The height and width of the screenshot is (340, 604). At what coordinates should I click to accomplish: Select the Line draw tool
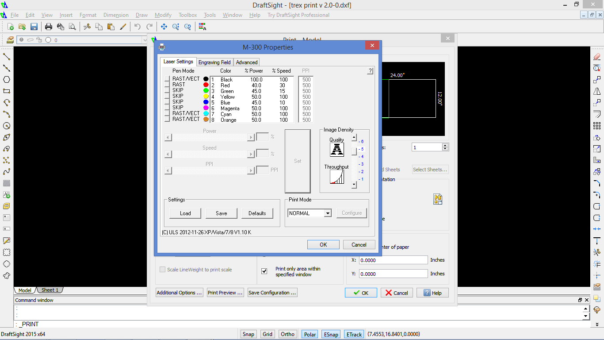coord(7,57)
